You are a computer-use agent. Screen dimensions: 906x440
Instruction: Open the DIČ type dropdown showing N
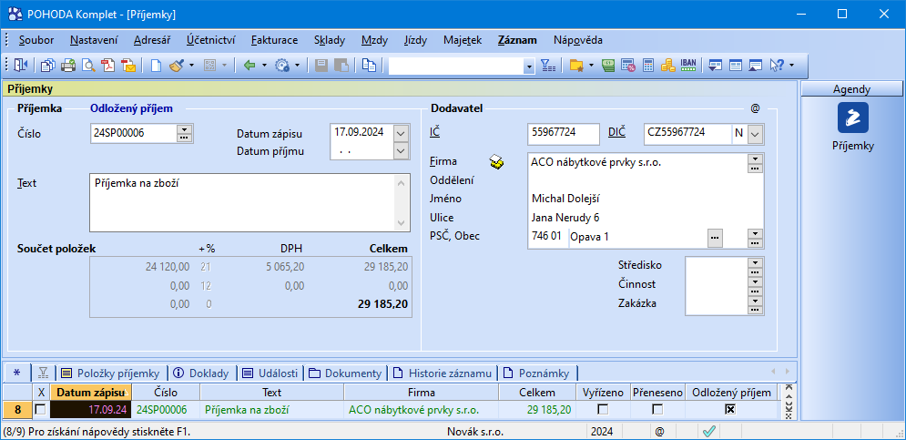click(756, 134)
